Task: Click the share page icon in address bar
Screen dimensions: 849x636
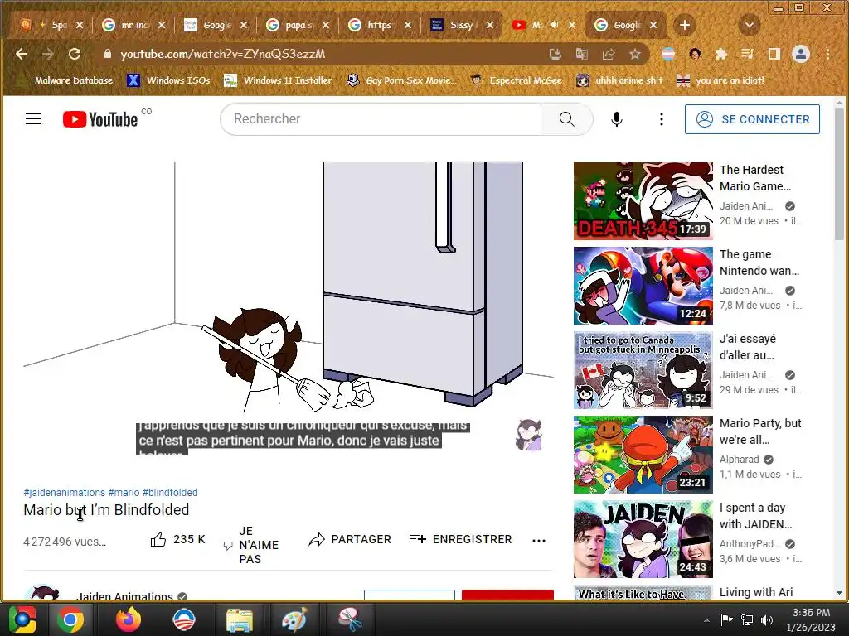Action: 609,54
